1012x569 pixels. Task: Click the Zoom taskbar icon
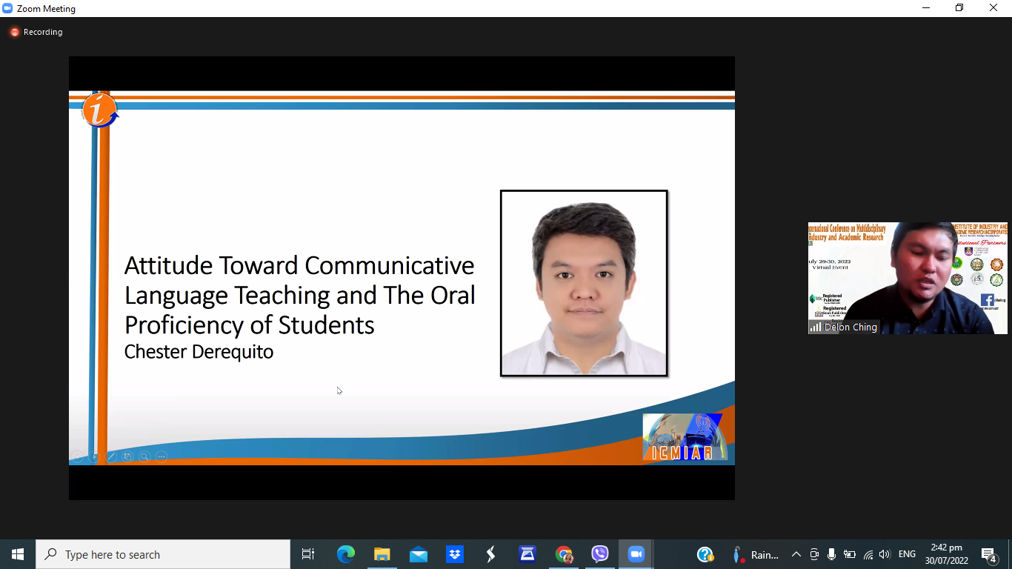click(636, 554)
